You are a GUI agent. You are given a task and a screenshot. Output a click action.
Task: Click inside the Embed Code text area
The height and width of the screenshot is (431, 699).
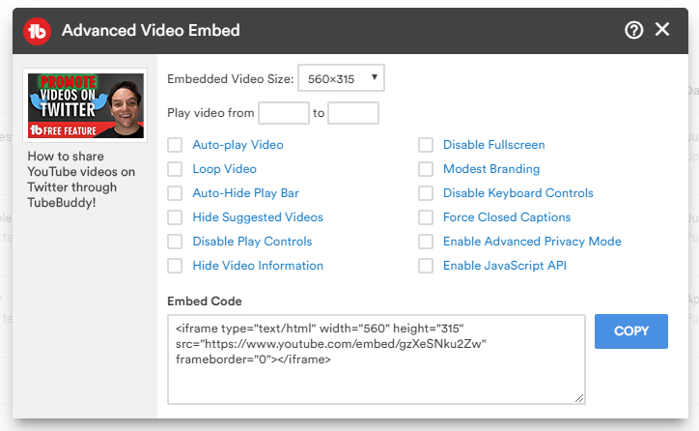377,372
